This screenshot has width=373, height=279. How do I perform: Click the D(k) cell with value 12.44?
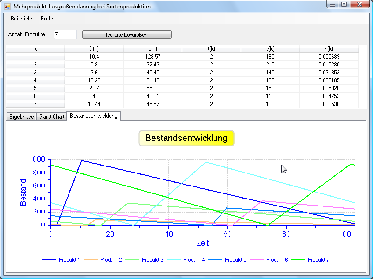[94, 104]
